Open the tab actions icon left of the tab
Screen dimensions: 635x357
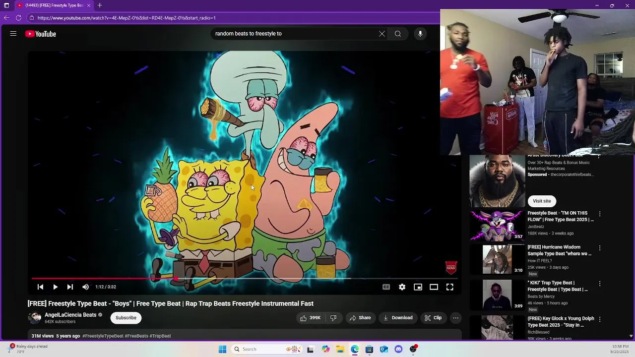[6, 5]
